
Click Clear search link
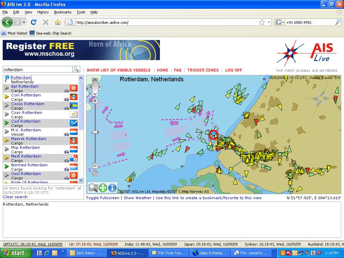[15, 197]
